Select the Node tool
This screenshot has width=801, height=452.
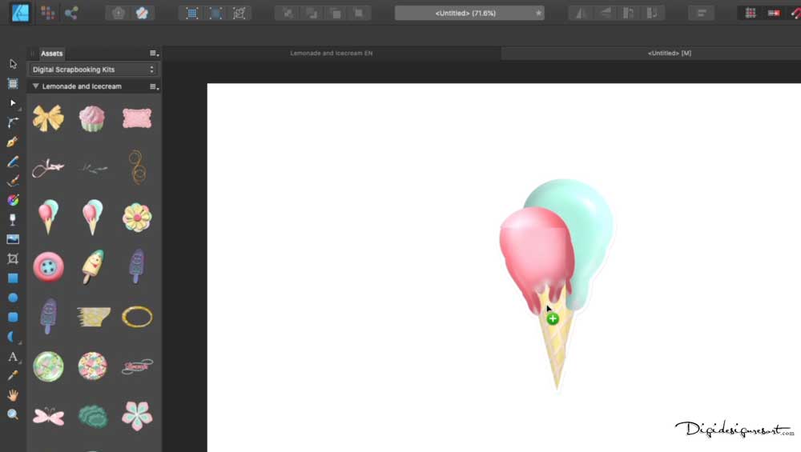tap(13, 103)
